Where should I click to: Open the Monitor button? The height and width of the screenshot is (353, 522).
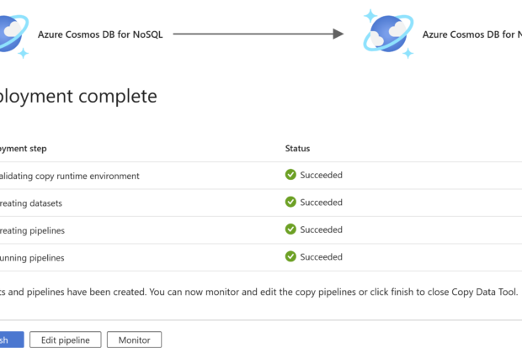[x=134, y=340]
